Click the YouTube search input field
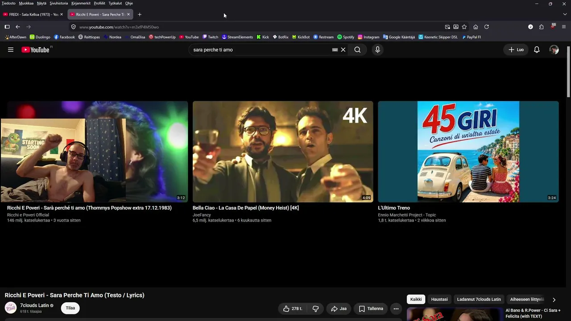571x321 pixels. coord(261,50)
